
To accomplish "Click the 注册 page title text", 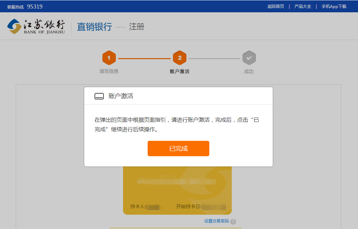I will (137, 27).
